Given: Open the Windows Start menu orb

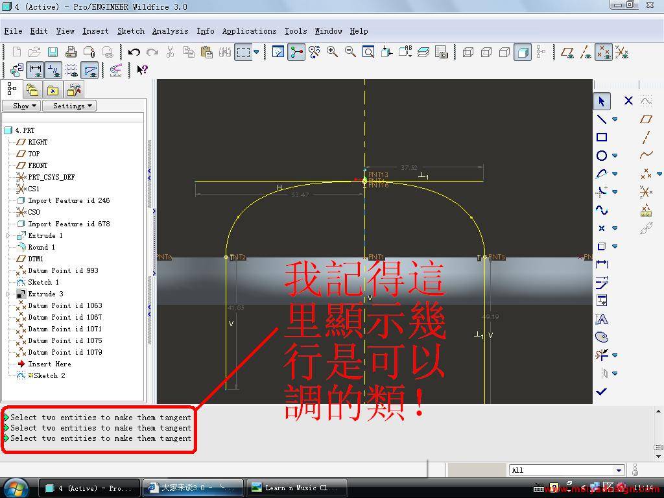Looking at the screenshot, I should click(16, 488).
